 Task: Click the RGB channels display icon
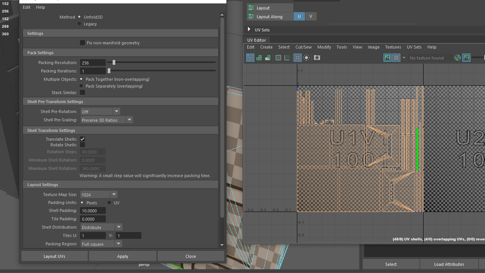(457, 58)
